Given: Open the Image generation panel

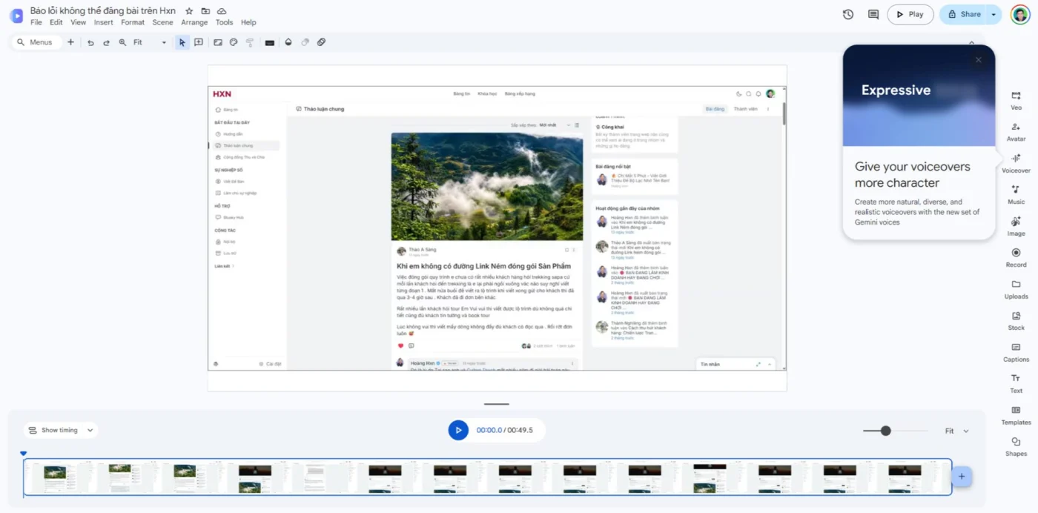Looking at the screenshot, I should pyautogui.click(x=1016, y=226).
